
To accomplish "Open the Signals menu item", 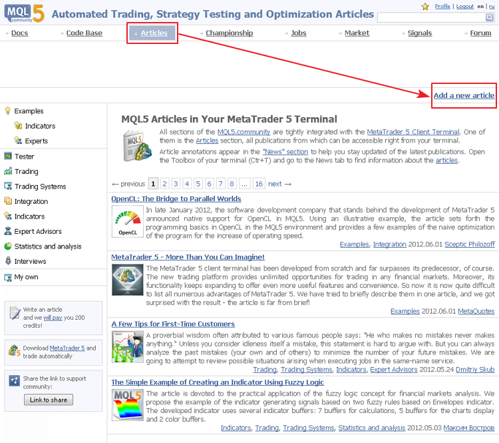I will pyautogui.click(x=420, y=33).
